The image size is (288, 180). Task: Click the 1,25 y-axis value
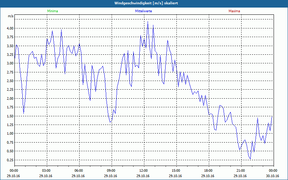coord(10,125)
